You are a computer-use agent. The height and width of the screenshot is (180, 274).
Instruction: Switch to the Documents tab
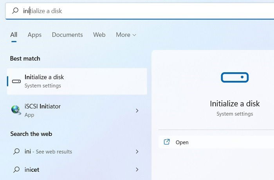[x=67, y=35]
